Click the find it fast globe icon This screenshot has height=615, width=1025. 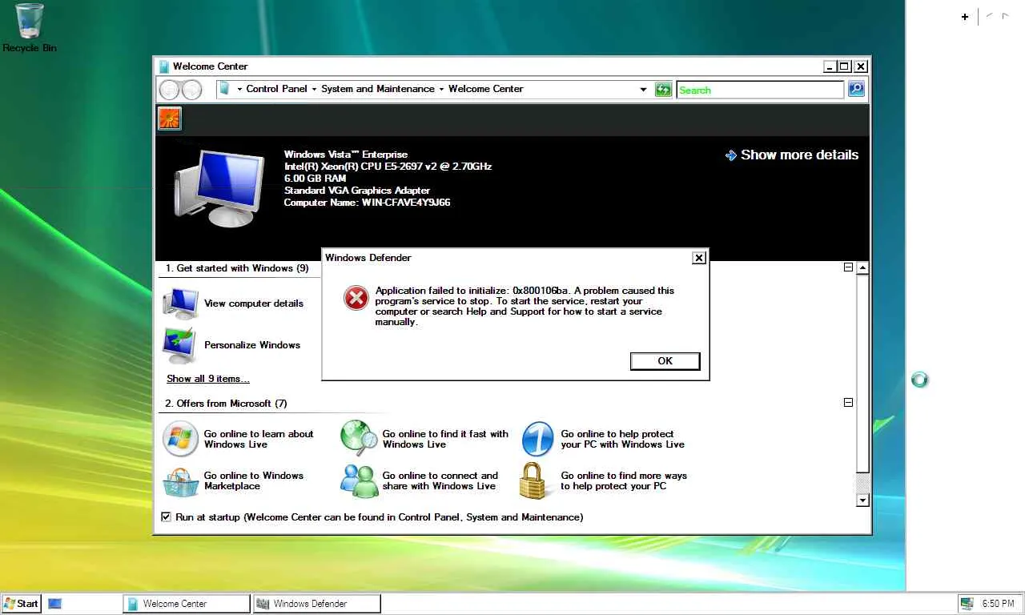(x=359, y=439)
